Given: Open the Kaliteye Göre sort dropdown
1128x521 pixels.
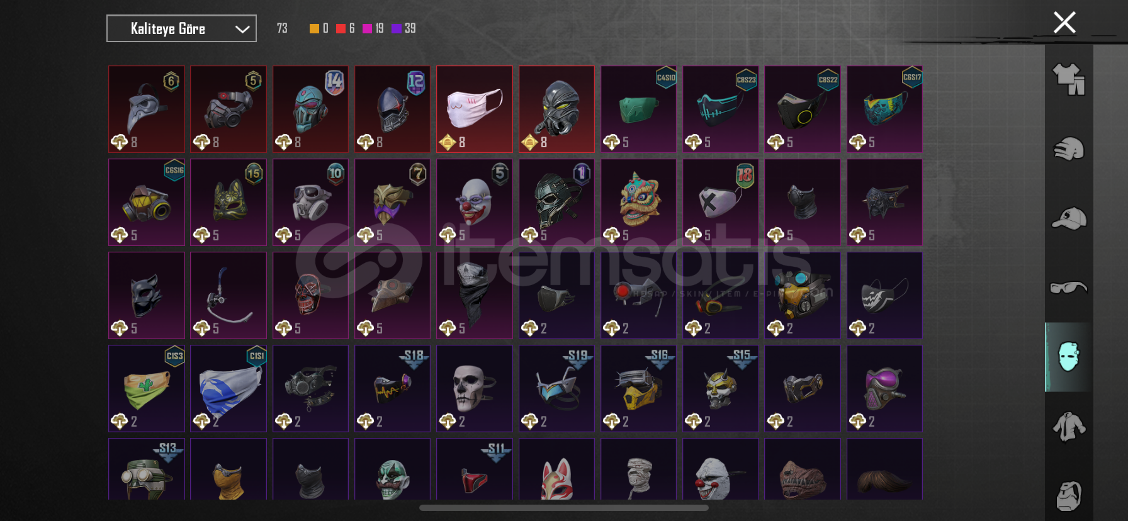Looking at the screenshot, I should click(181, 28).
